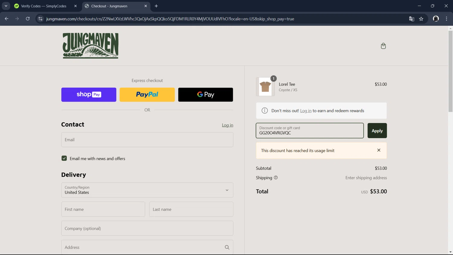Uncheck Email me with news and offers
The image size is (453, 255).
point(64,158)
